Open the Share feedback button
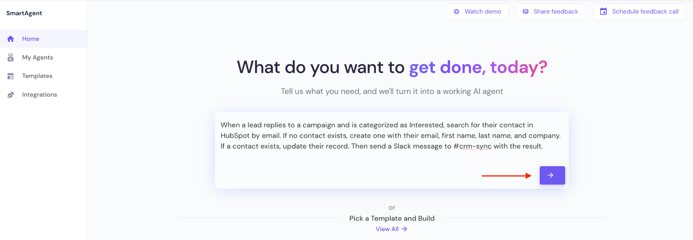This screenshot has width=693, height=240. (551, 12)
